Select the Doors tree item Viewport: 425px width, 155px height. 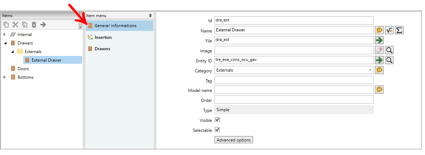point(23,68)
